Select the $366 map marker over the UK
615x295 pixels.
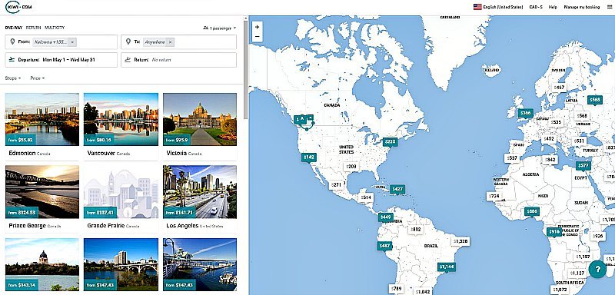click(x=525, y=113)
